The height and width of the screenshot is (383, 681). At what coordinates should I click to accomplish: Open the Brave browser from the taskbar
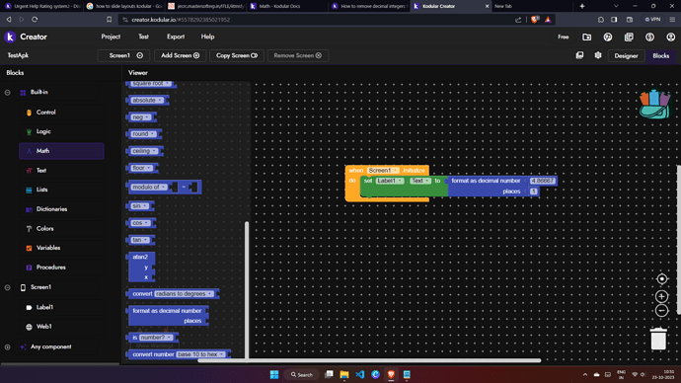[391, 374]
